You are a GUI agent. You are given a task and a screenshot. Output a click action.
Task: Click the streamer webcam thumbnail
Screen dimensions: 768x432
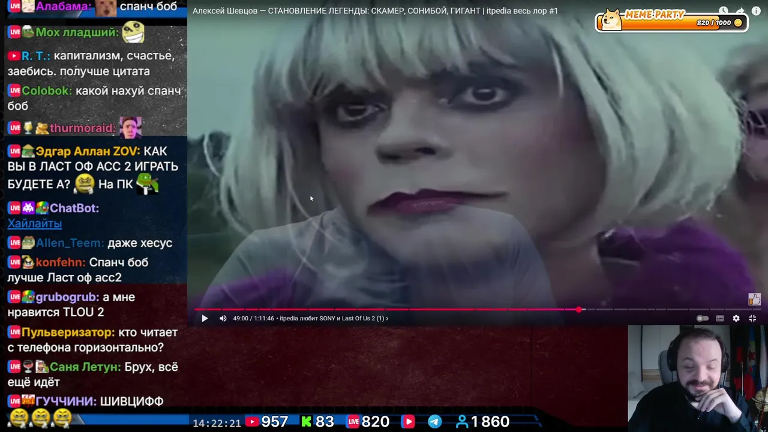click(698, 379)
